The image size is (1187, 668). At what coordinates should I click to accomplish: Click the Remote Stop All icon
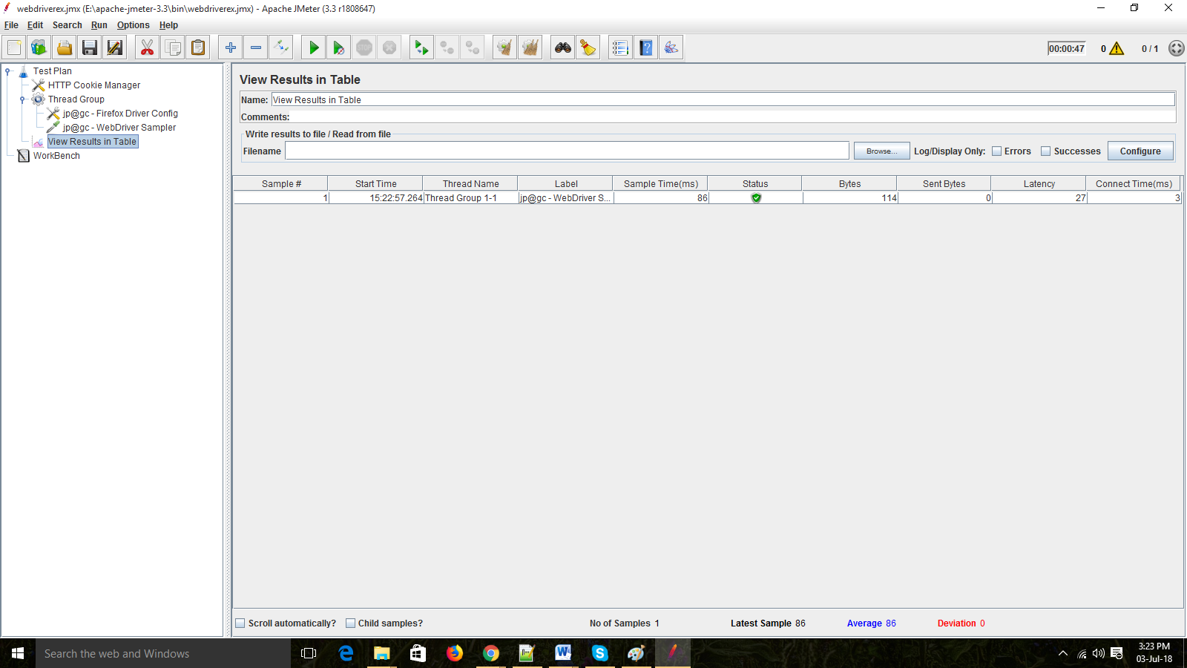(447, 48)
